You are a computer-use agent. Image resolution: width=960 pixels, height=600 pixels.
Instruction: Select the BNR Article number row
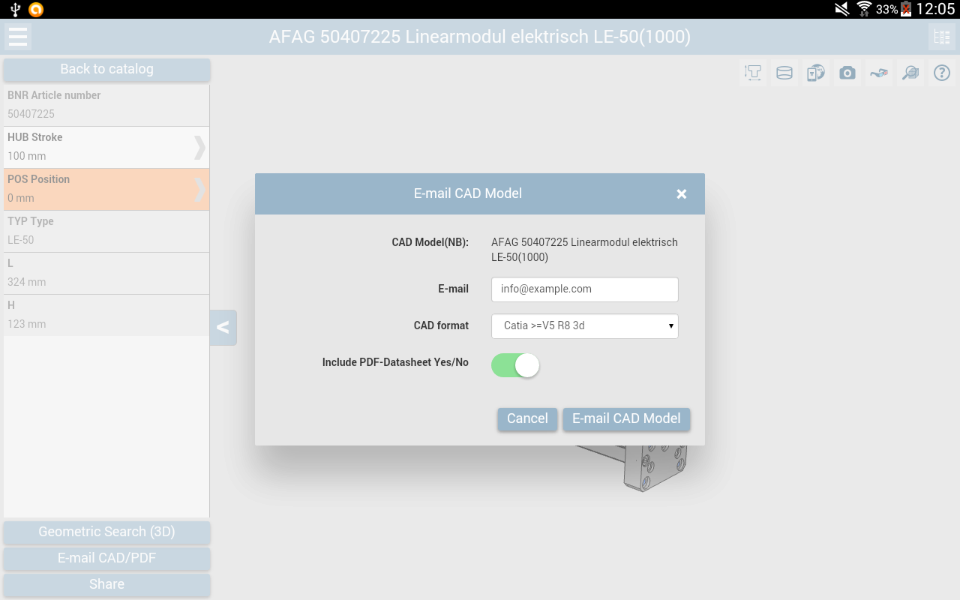106,106
